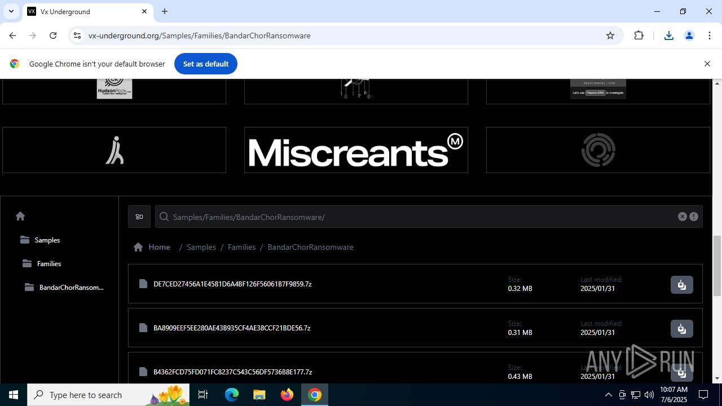This screenshot has width=722, height=406.
Task: Open Task View on taskbar
Action: pos(204,395)
